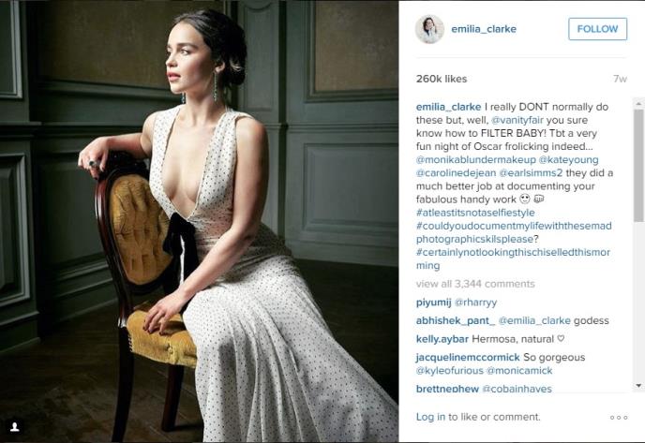Screen dimensions: 645x443
Task: Click the Log in link
Action: click(430, 417)
